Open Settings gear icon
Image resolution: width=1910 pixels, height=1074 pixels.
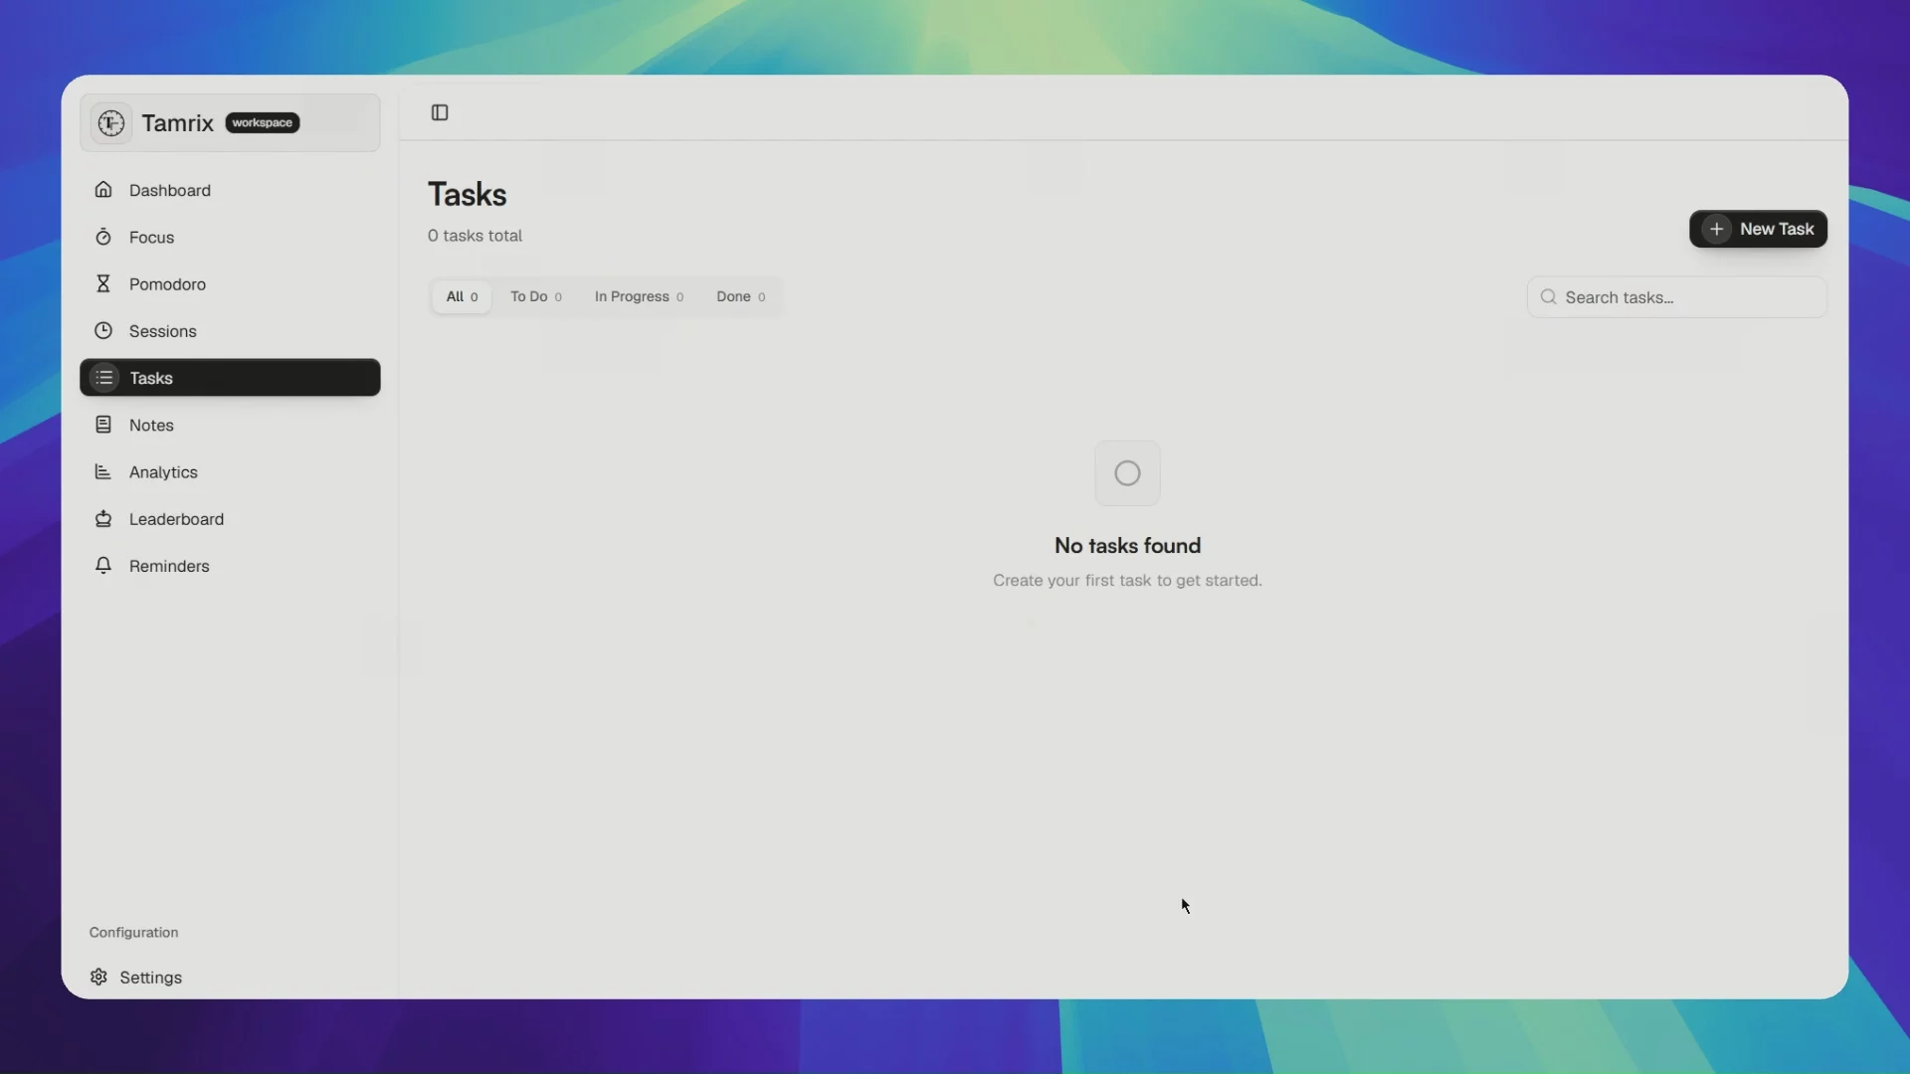point(98,977)
